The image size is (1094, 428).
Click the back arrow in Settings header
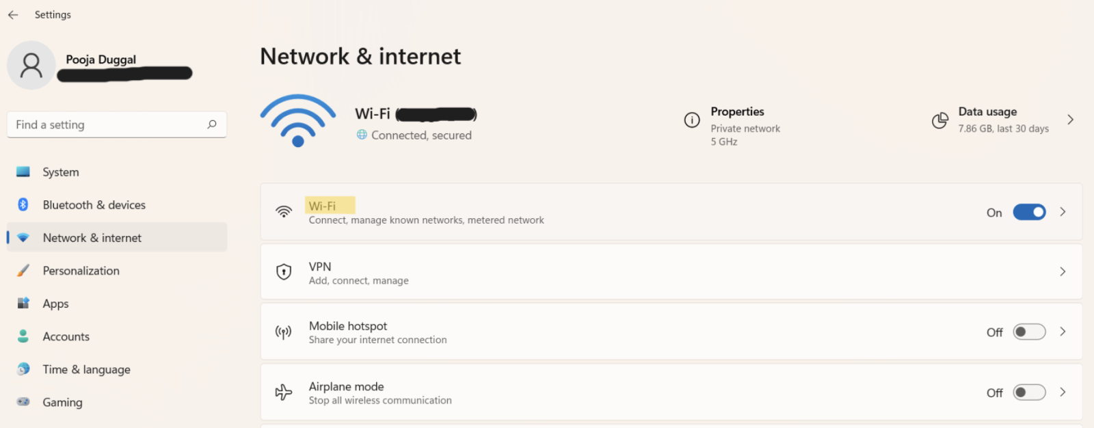click(13, 14)
